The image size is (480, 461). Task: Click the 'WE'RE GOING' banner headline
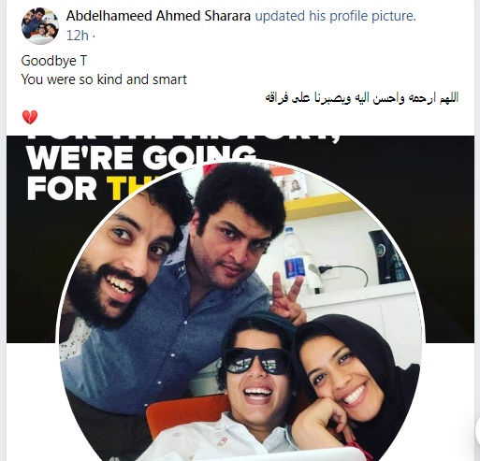141,157
